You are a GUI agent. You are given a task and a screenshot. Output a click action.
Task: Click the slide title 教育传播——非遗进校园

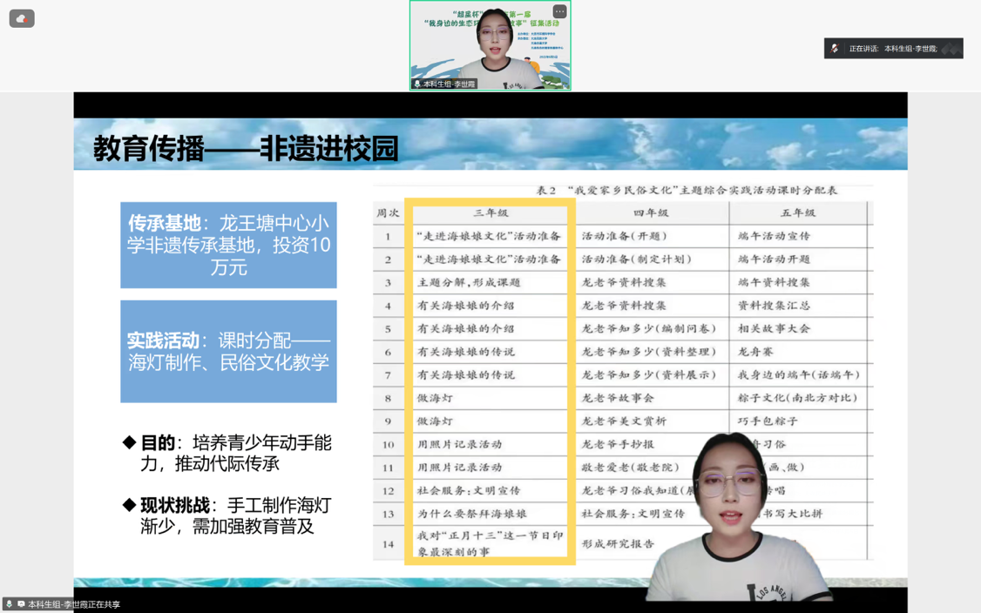point(246,149)
